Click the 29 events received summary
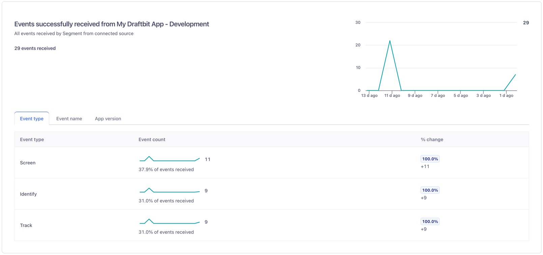This screenshot has width=543, height=255. click(x=35, y=48)
